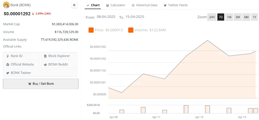The width and height of the screenshot is (259, 120).
Task: Click the Apr 15 axis label
Action: (242, 117)
